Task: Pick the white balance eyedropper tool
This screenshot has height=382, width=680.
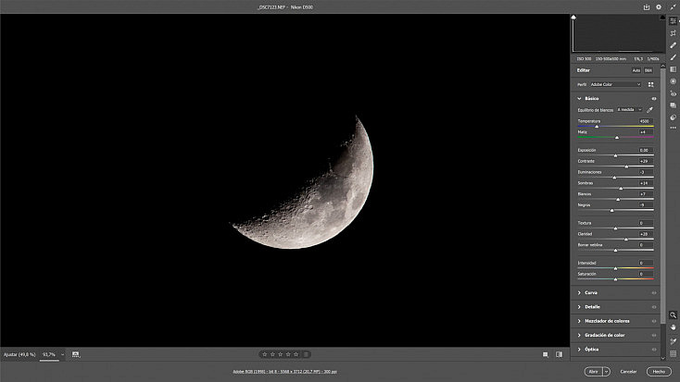Action: point(649,110)
